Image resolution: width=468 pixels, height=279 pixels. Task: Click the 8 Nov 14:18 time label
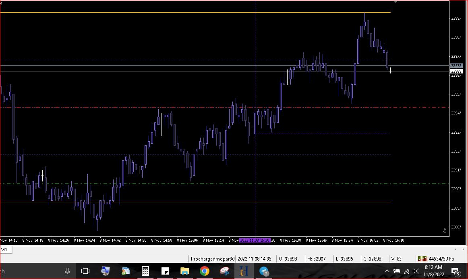(x=33, y=240)
